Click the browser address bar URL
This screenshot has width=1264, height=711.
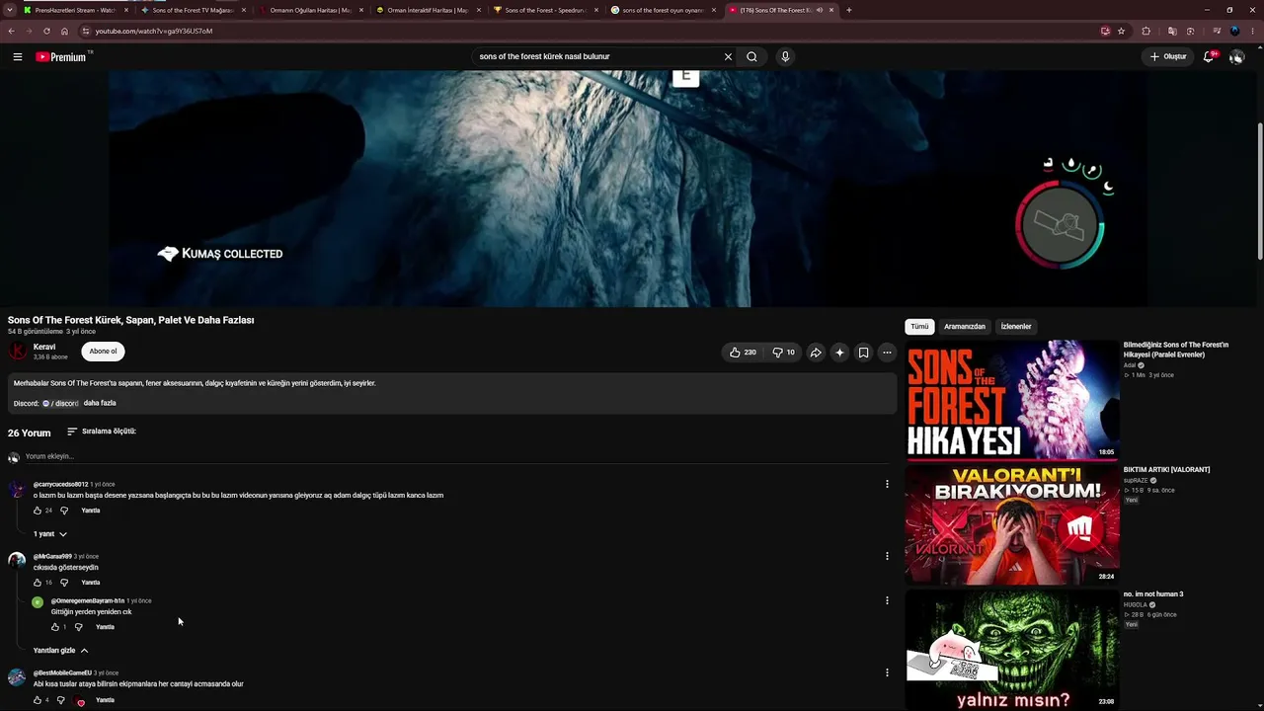coord(154,31)
